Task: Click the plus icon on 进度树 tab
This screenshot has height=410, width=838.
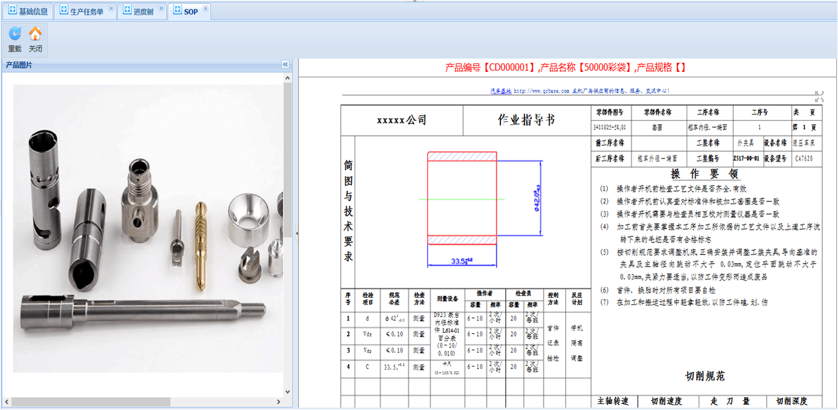Action: pos(127,11)
